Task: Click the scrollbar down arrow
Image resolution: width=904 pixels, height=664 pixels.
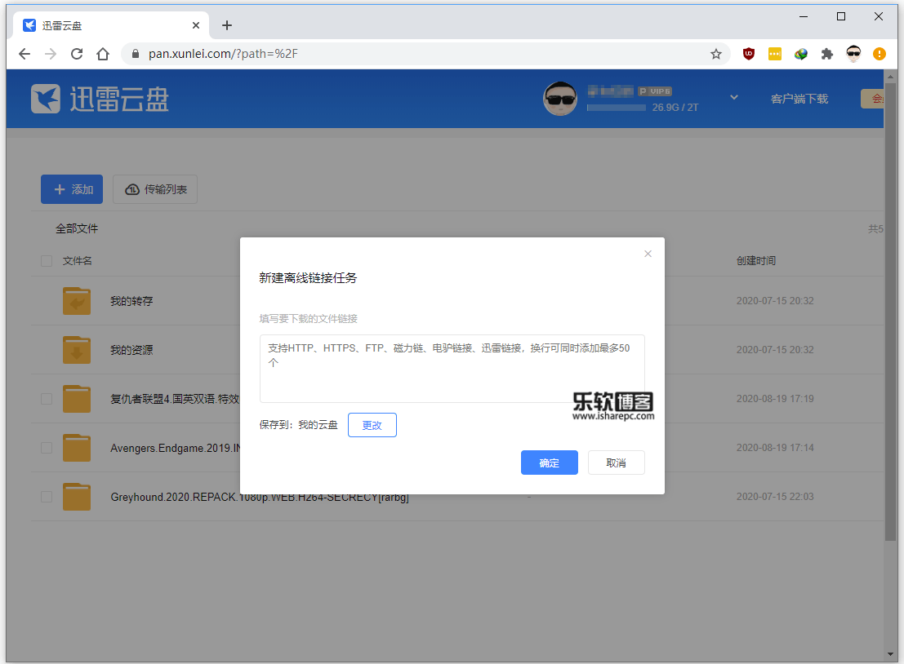Action: 890,654
